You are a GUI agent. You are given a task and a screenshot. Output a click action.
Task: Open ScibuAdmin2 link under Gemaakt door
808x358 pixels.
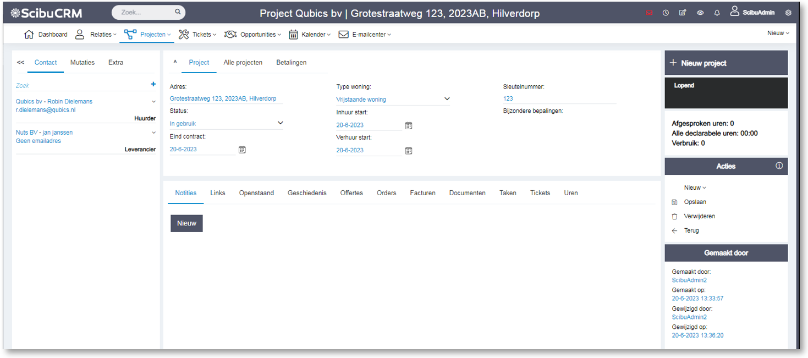tap(689, 280)
